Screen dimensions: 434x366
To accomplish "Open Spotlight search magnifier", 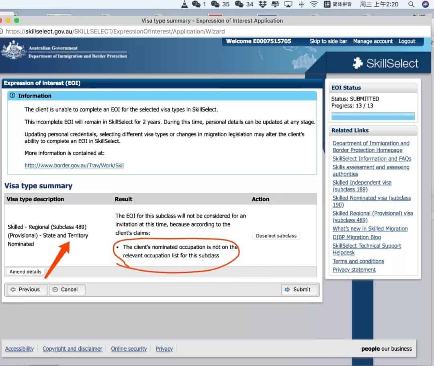I will 411,4.
